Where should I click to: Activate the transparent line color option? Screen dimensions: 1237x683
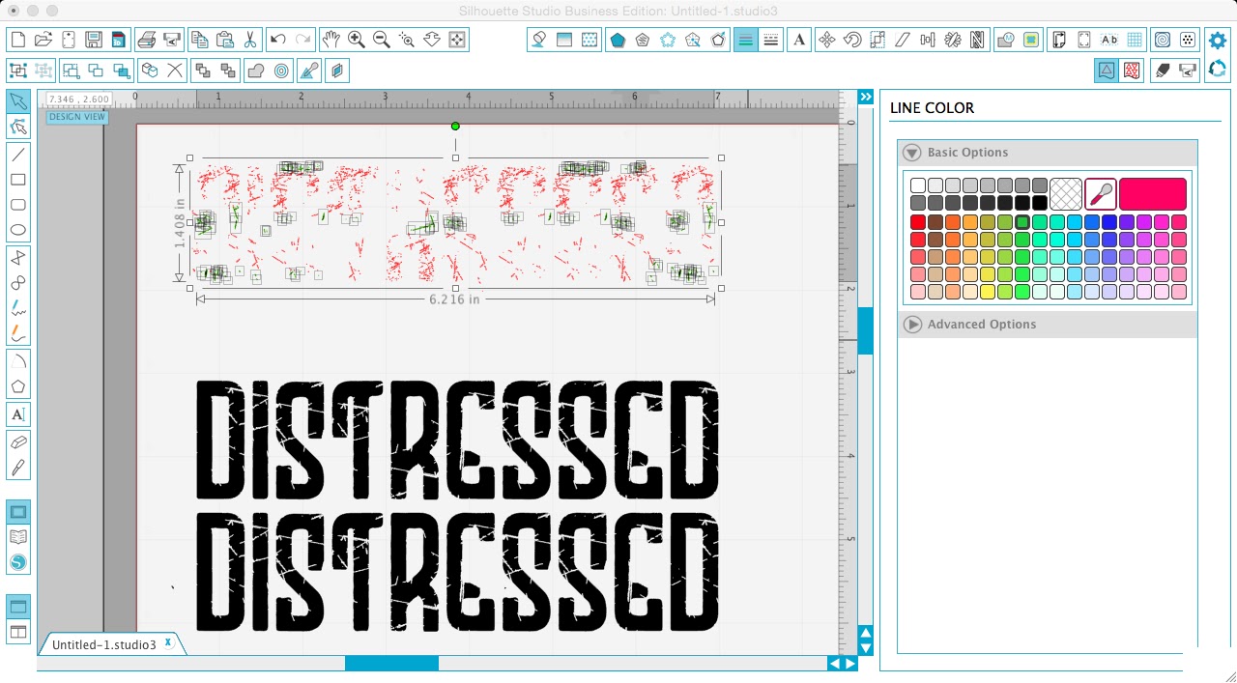[1065, 193]
